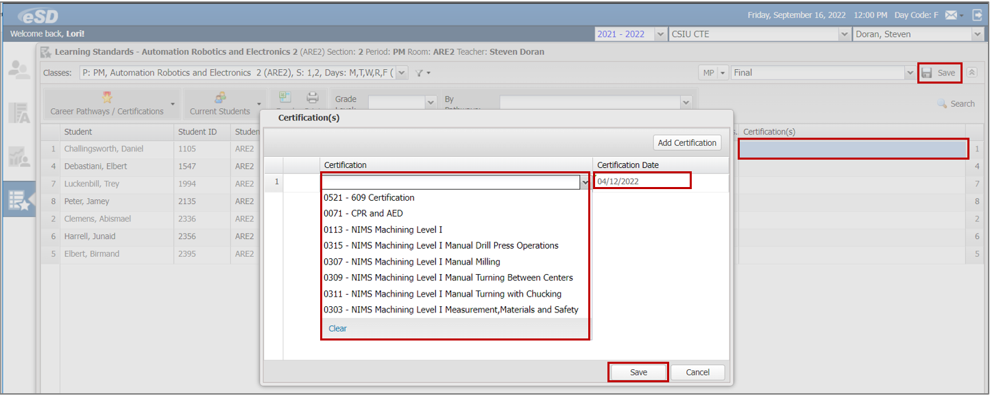
Task: Select student Debastiani, Elbert
Action: [96, 166]
